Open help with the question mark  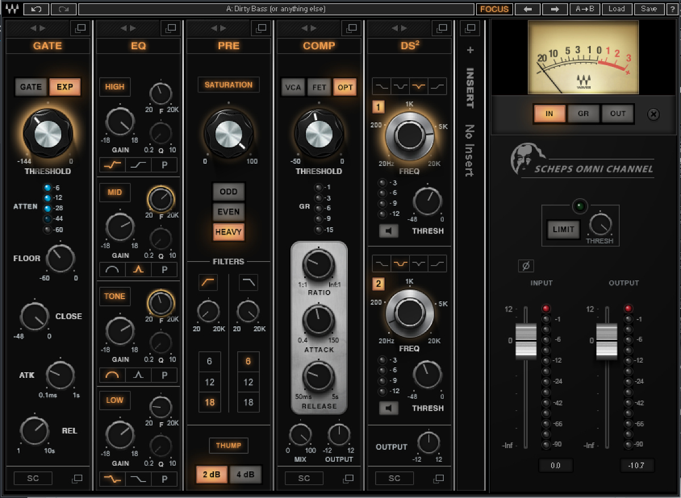(671, 9)
